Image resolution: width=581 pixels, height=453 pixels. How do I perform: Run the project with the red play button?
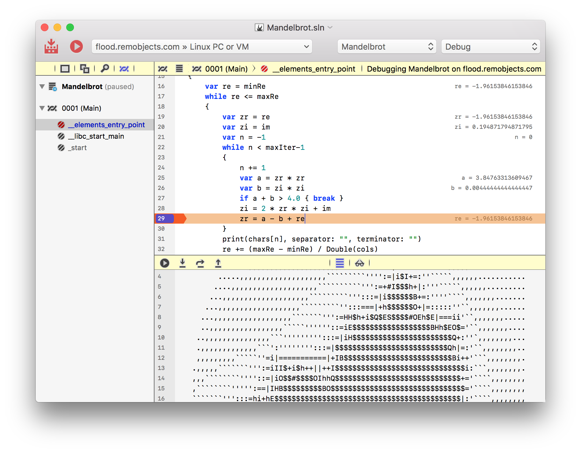(76, 46)
